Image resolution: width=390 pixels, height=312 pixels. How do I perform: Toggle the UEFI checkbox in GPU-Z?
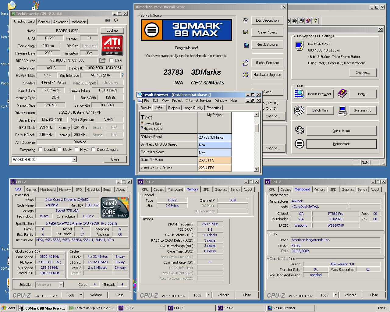(x=111, y=60)
